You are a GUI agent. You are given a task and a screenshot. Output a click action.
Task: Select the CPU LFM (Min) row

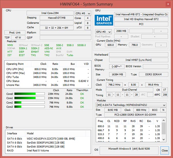click(x=48, y=69)
